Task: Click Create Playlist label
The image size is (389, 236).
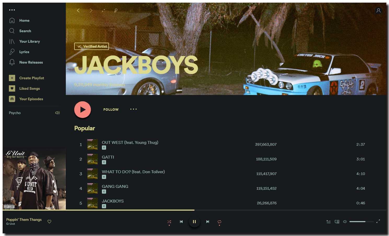Action: click(x=32, y=78)
